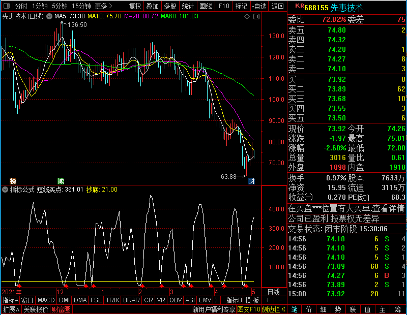Open 模板 template options
Screen dimensions: 407x315
[252, 300]
